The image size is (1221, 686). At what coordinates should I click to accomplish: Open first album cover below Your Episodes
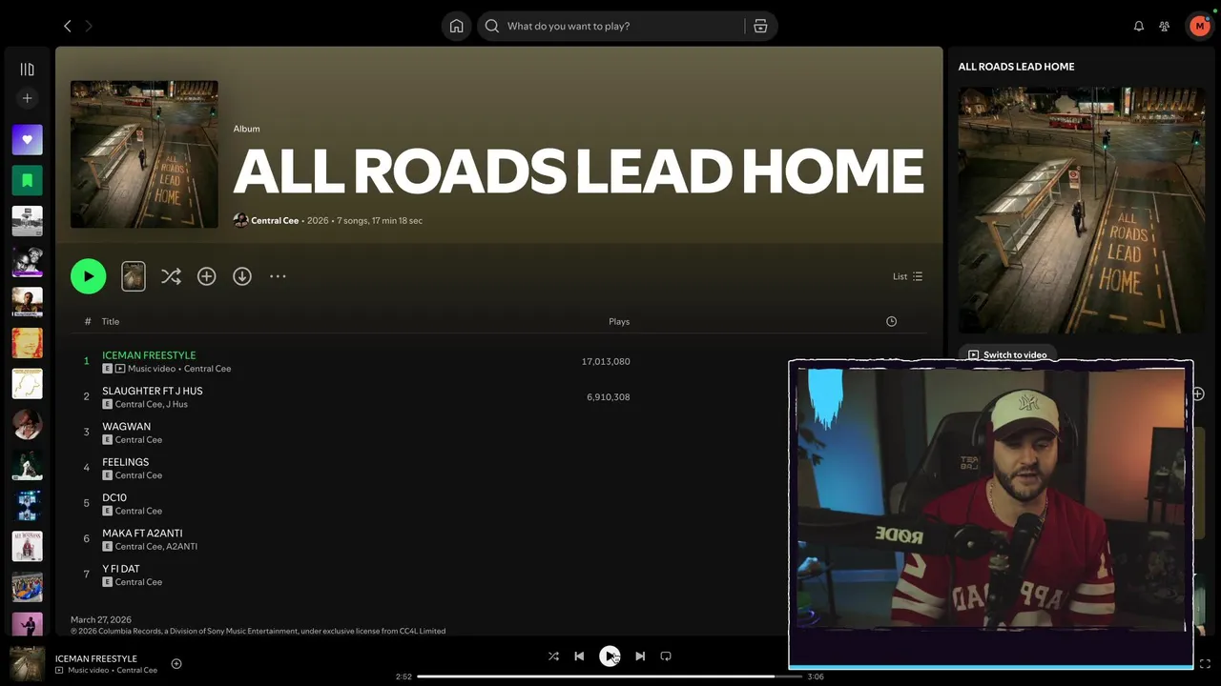[x=27, y=221]
